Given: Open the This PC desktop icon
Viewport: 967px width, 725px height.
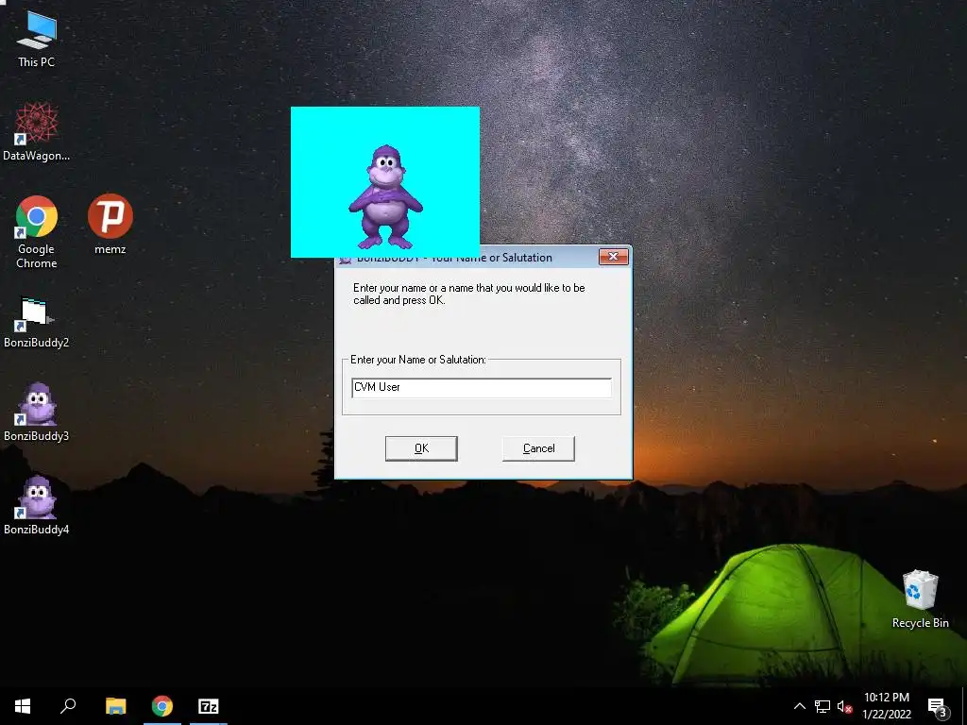Looking at the screenshot, I should coord(37,40).
